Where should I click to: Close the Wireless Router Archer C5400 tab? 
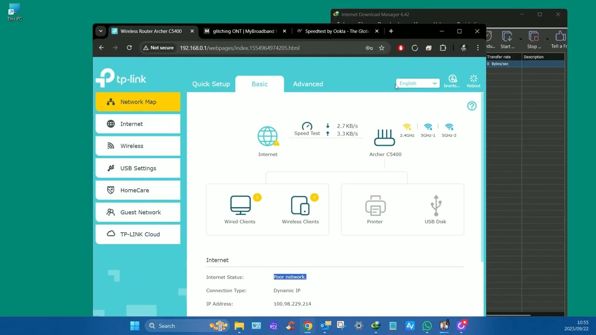pyautogui.click(x=192, y=31)
